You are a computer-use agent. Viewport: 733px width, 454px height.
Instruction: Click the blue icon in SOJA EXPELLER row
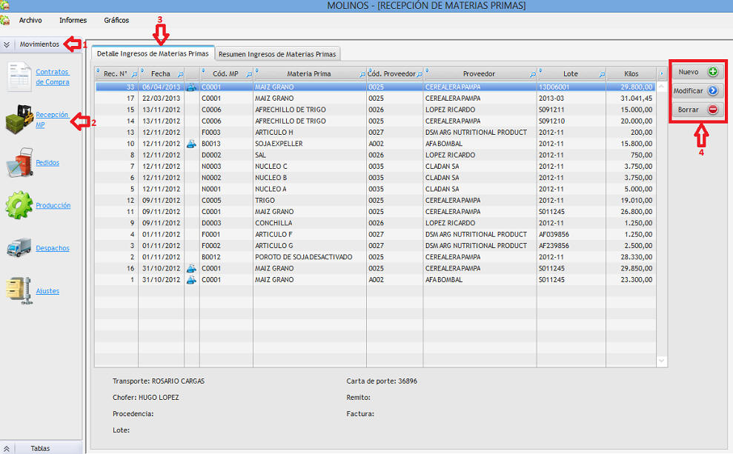tap(191, 144)
